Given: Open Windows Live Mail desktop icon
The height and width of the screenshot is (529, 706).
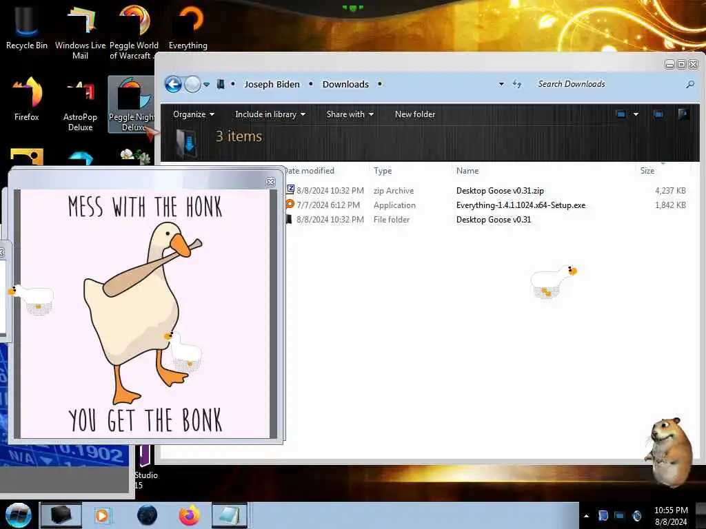Looking at the screenshot, I should click(80, 32).
